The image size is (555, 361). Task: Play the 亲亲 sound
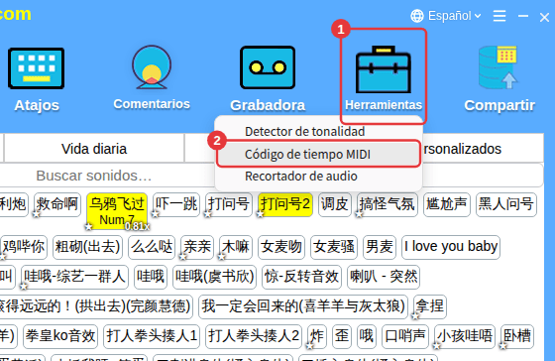tap(197, 247)
